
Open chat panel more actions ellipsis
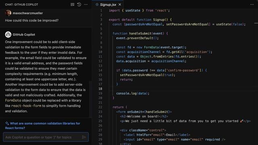(86, 4)
